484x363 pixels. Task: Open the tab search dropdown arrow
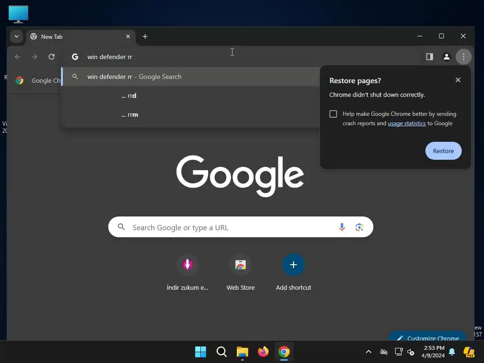pyautogui.click(x=17, y=36)
